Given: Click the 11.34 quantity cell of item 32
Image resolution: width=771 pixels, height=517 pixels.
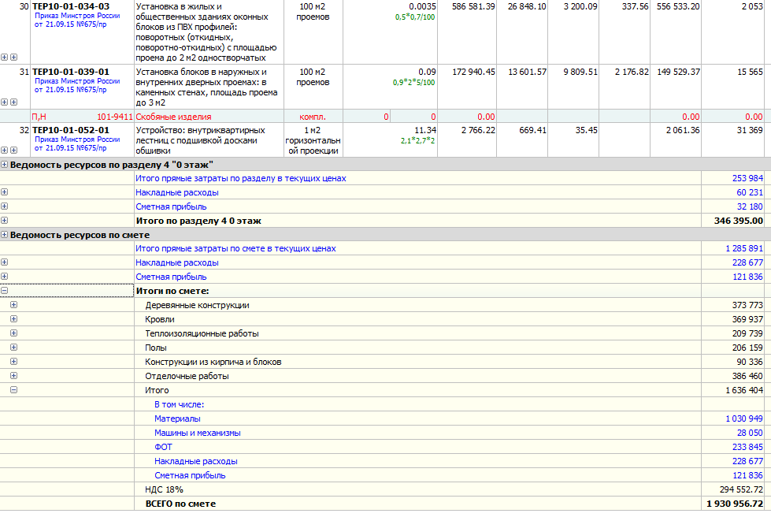Looking at the screenshot, I should (424, 130).
